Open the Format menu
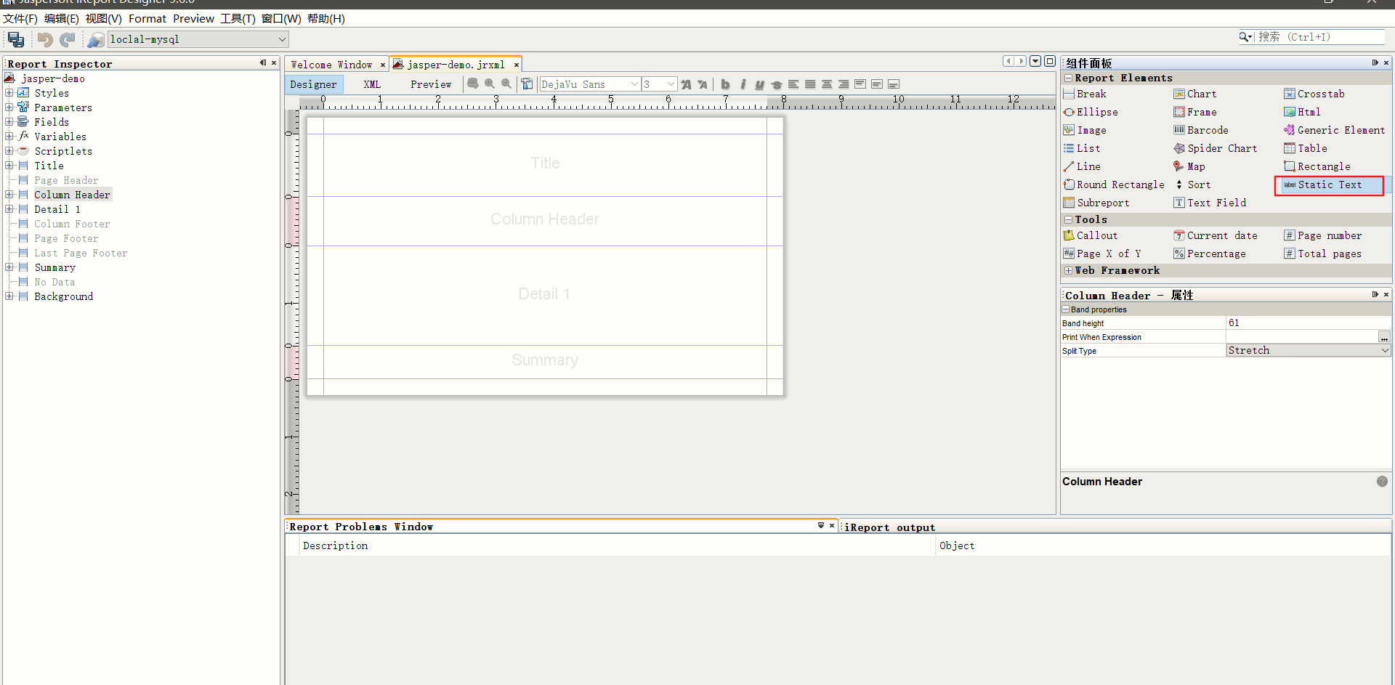The width and height of the screenshot is (1395, 685). 147,18
